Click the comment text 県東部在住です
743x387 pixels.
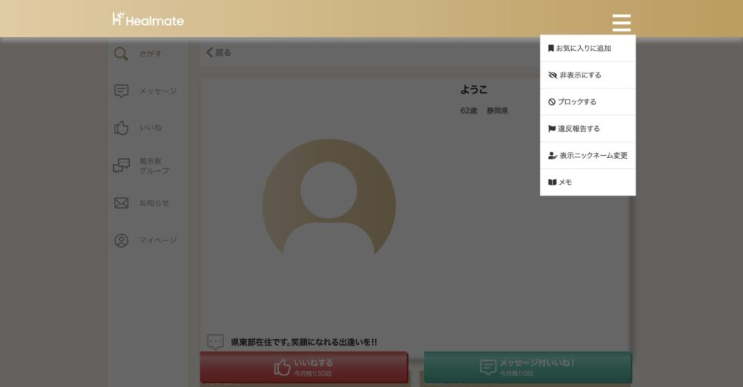[x=304, y=342]
